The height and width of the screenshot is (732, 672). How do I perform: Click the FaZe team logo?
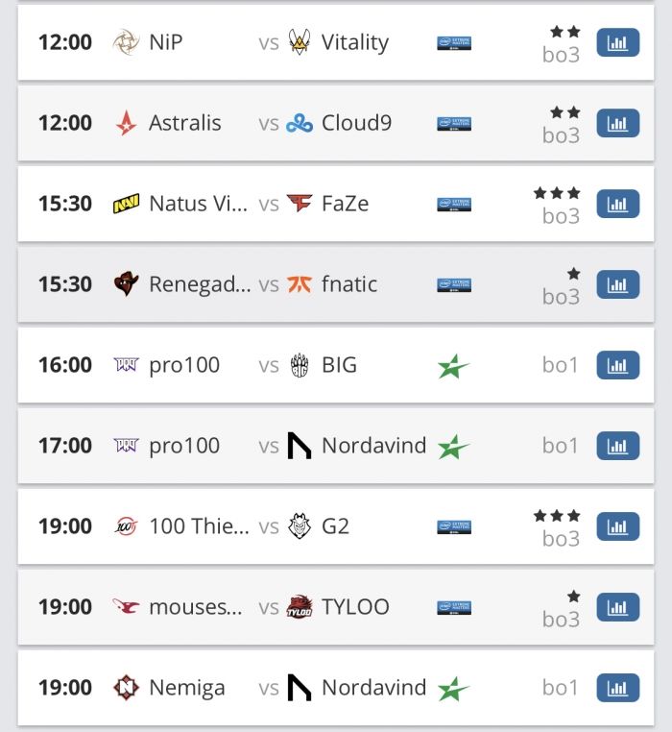[300, 204]
